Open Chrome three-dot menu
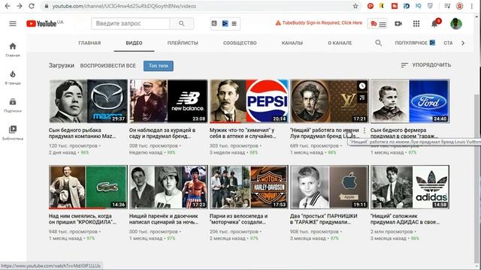Screen dimensions: 481x270 (472, 6)
